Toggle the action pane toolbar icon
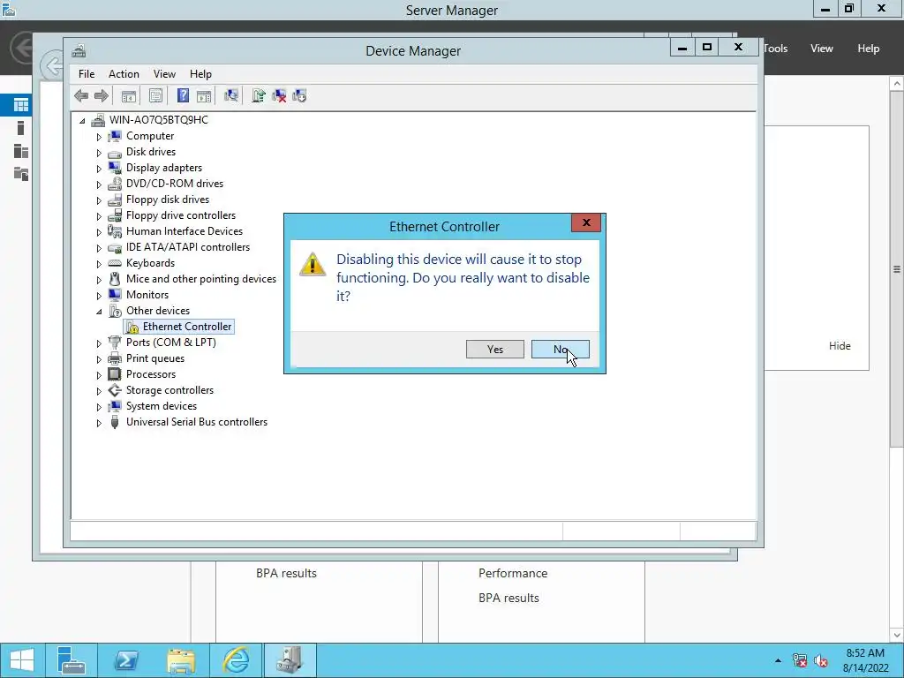The height and width of the screenshot is (678, 904). (204, 95)
